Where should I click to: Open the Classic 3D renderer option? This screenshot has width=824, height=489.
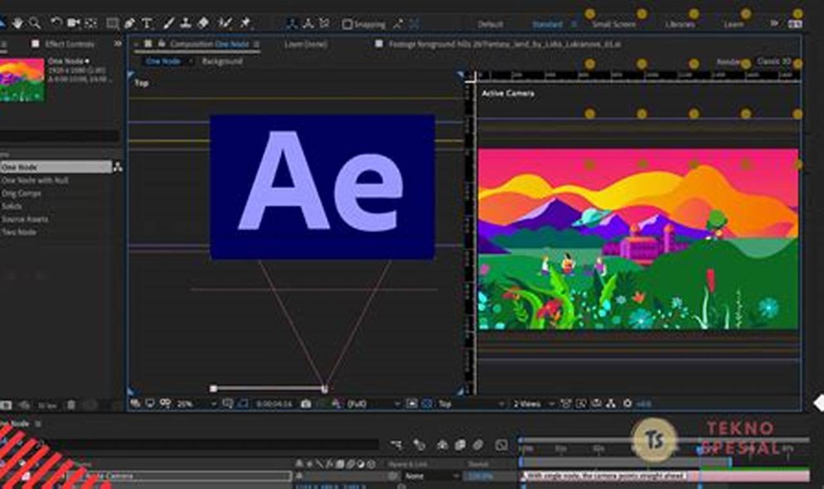tap(774, 62)
